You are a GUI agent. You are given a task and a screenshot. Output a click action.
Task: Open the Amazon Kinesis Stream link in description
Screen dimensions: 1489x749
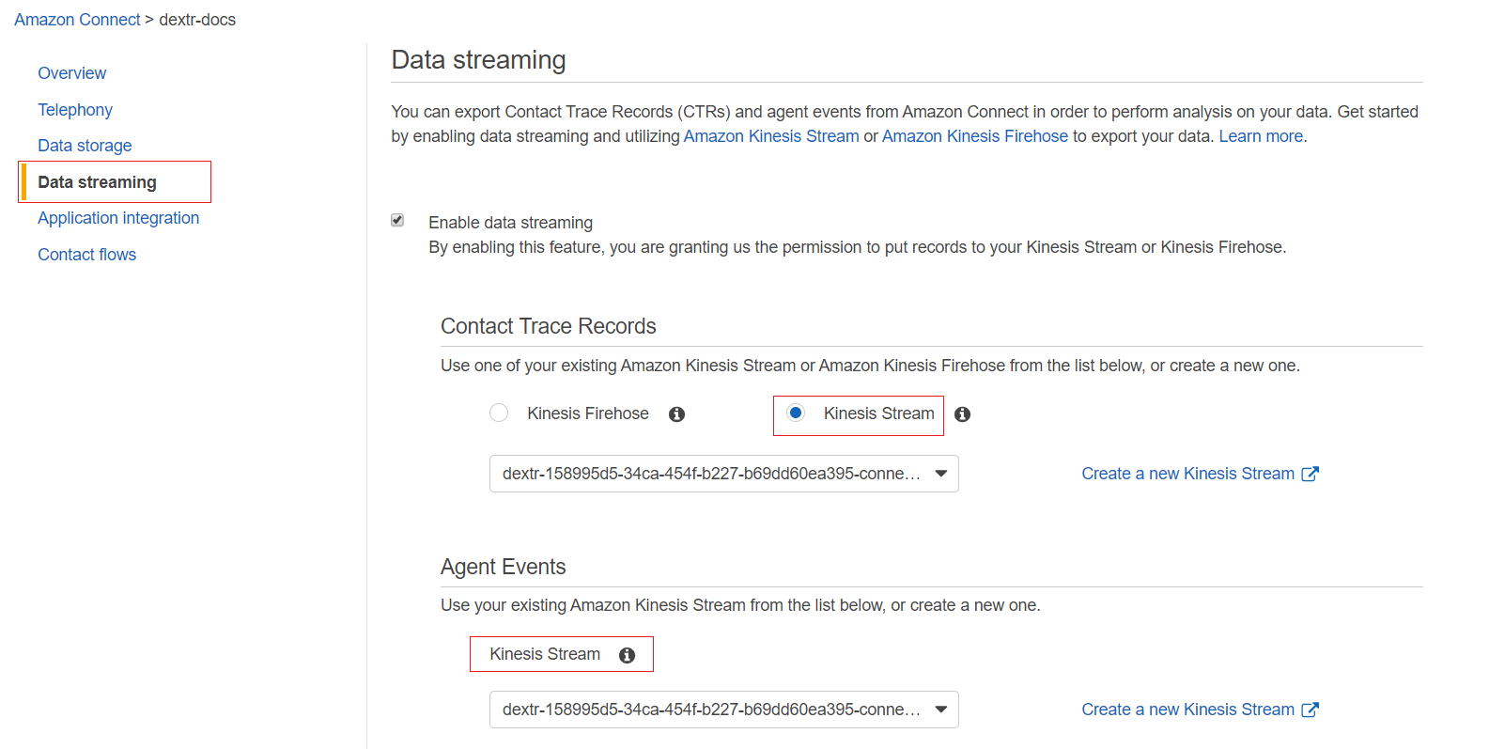771,136
